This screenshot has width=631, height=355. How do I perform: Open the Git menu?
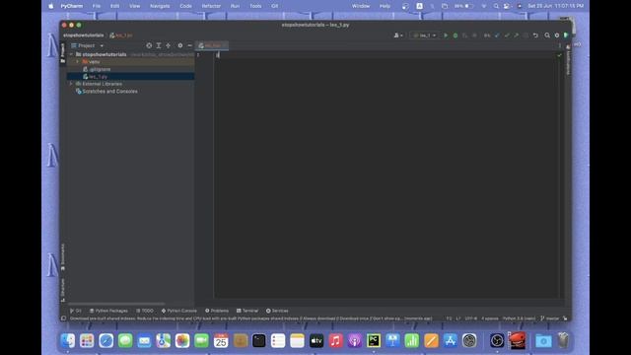click(274, 6)
